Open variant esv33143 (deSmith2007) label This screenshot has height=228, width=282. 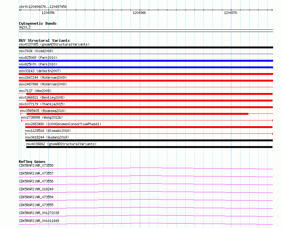40,71
